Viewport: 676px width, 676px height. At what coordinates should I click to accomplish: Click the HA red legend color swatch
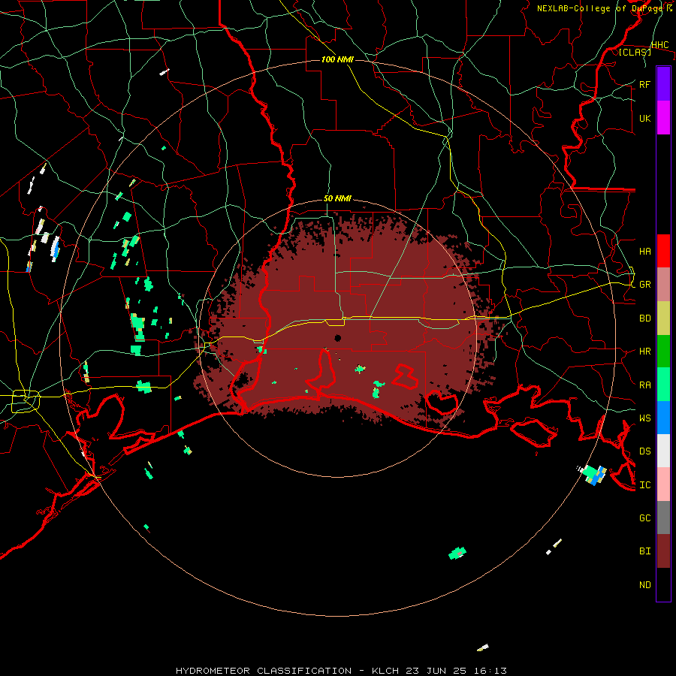click(663, 251)
